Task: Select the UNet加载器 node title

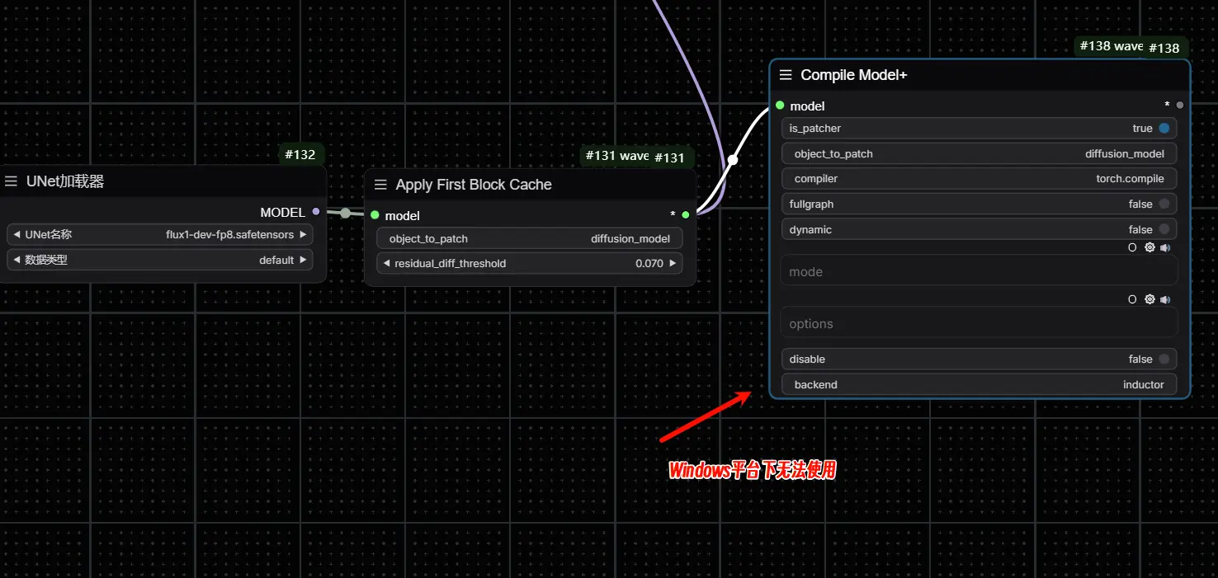Action: (x=65, y=181)
